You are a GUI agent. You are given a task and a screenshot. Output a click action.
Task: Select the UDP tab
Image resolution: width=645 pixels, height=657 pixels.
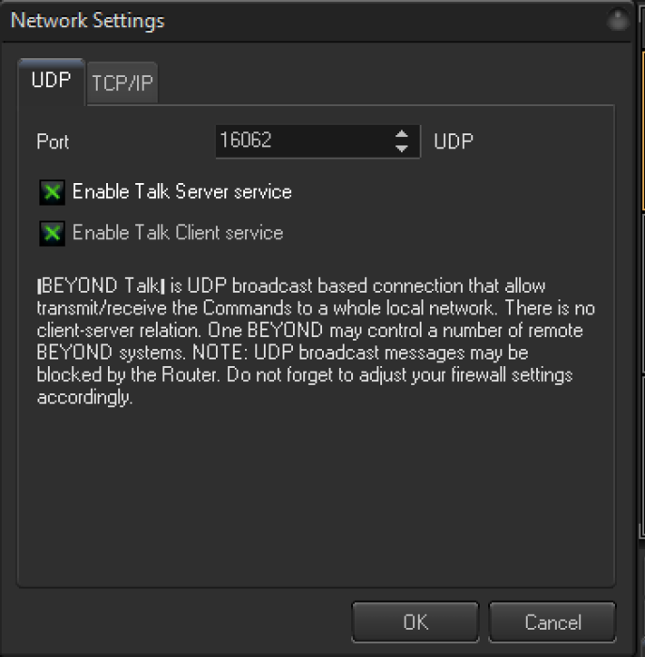click(51, 81)
